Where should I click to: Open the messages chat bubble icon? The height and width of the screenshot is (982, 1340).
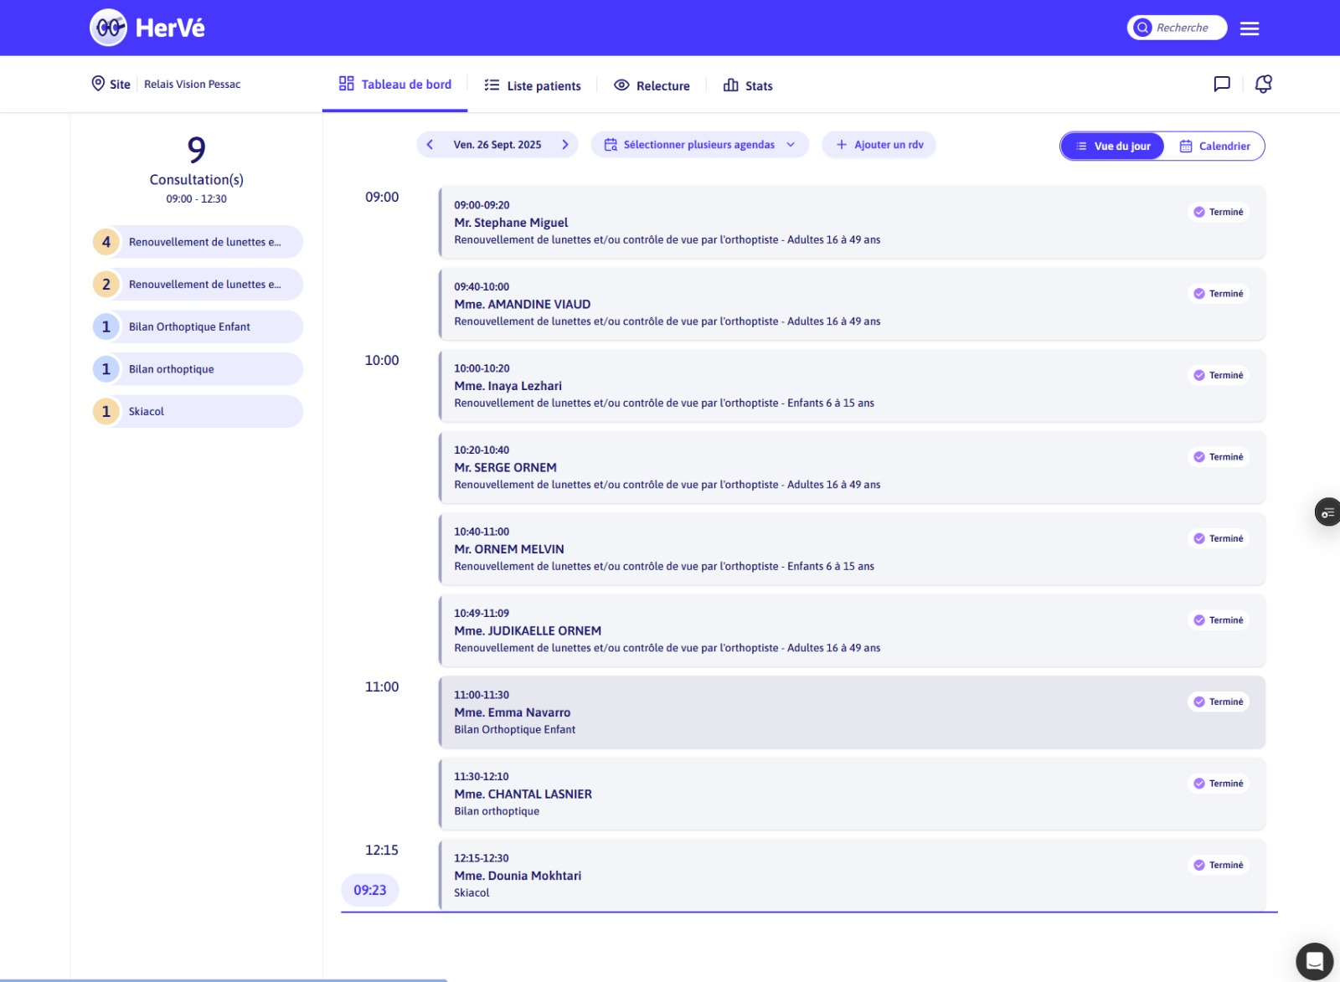point(1221,84)
